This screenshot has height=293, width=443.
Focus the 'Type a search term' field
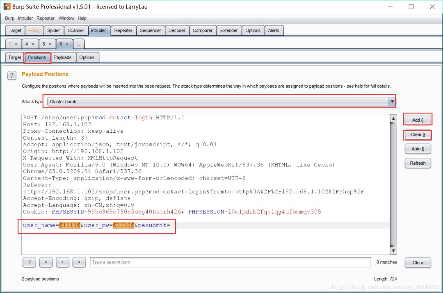coord(230,262)
